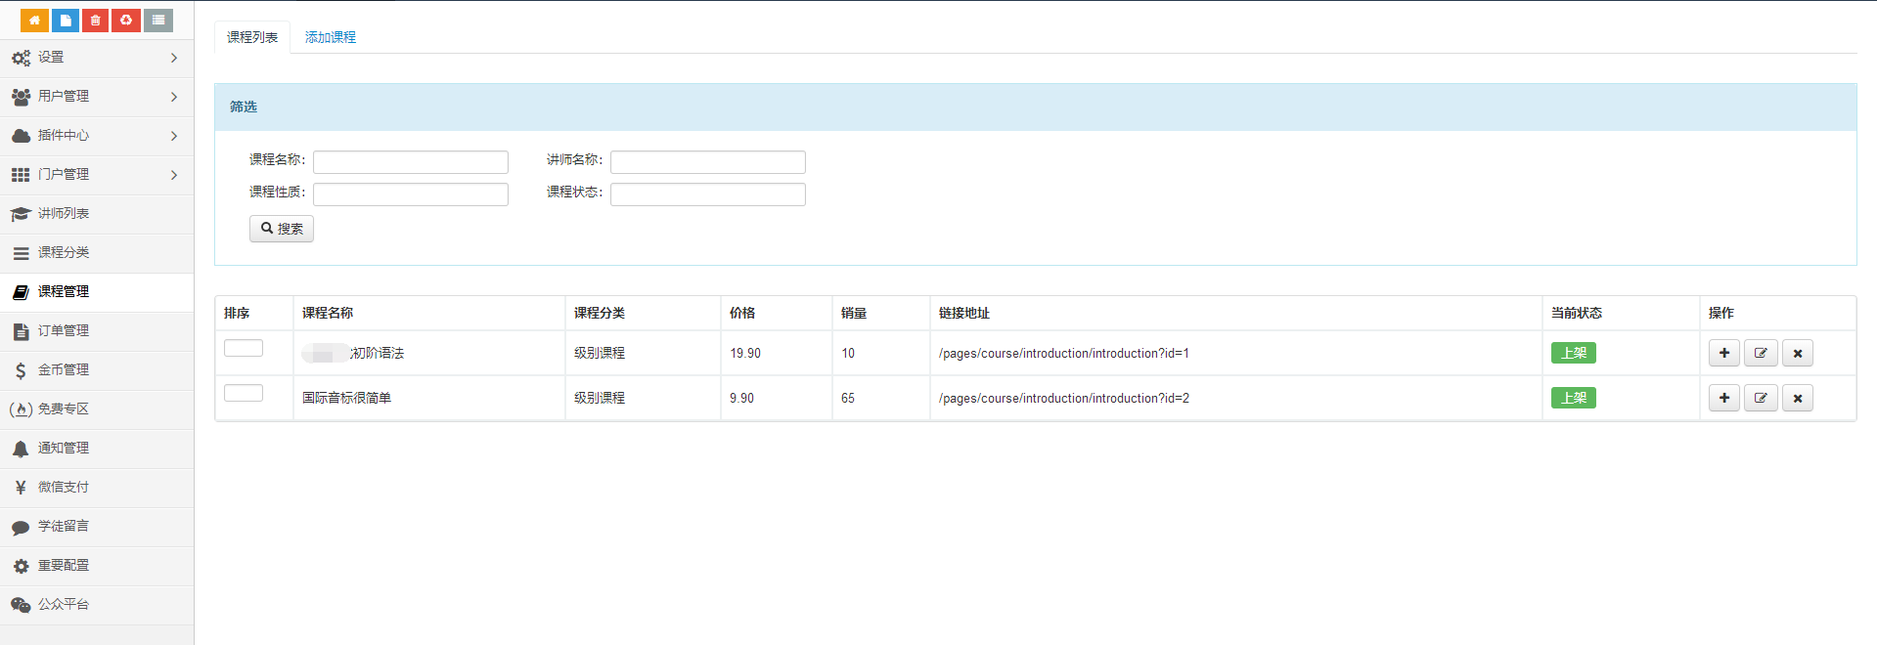This screenshot has width=1877, height=645.
Task: Click the 课程名称 filter input field
Action: pyautogui.click(x=411, y=161)
